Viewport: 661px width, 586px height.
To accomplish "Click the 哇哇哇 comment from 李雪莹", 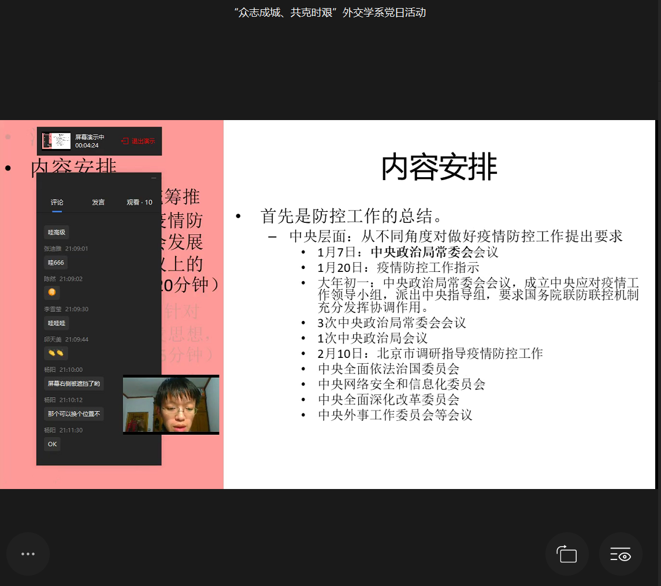I will (57, 323).
